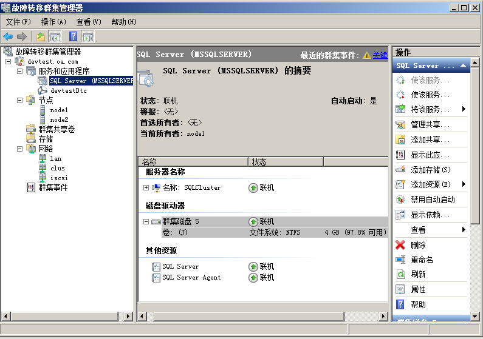Screen dimensions: 483x339
Task: Open node2 in the tree
Action: tap(59, 119)
